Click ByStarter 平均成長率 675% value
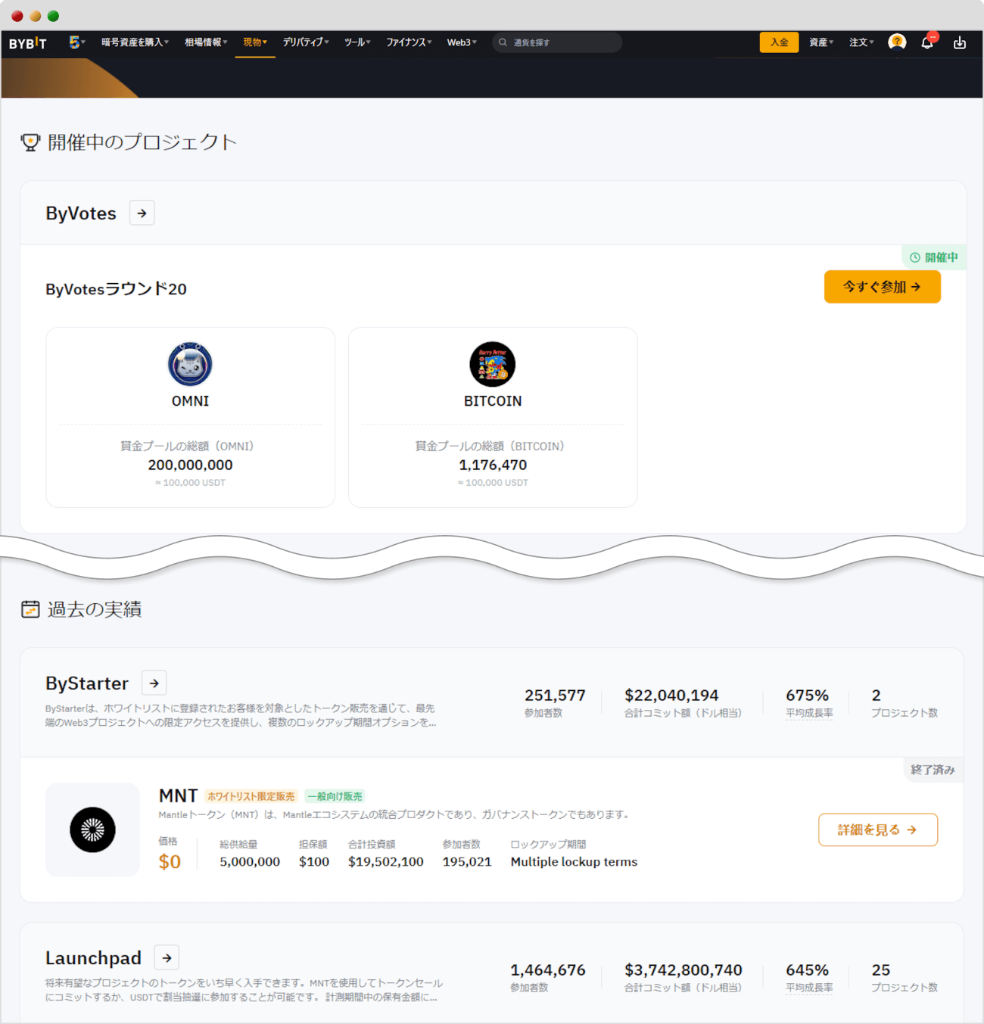 pyautogui.click(x=807, y=696)
